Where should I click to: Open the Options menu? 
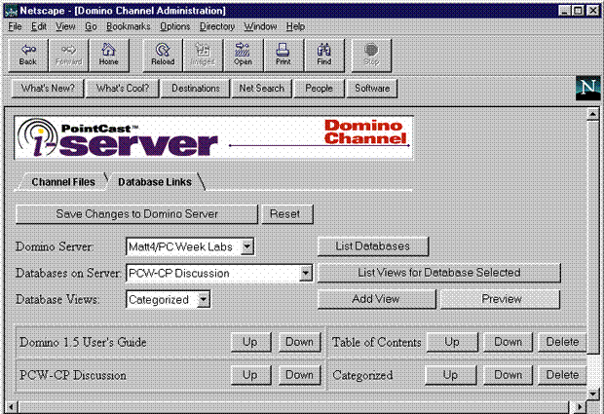click(175, 26)
